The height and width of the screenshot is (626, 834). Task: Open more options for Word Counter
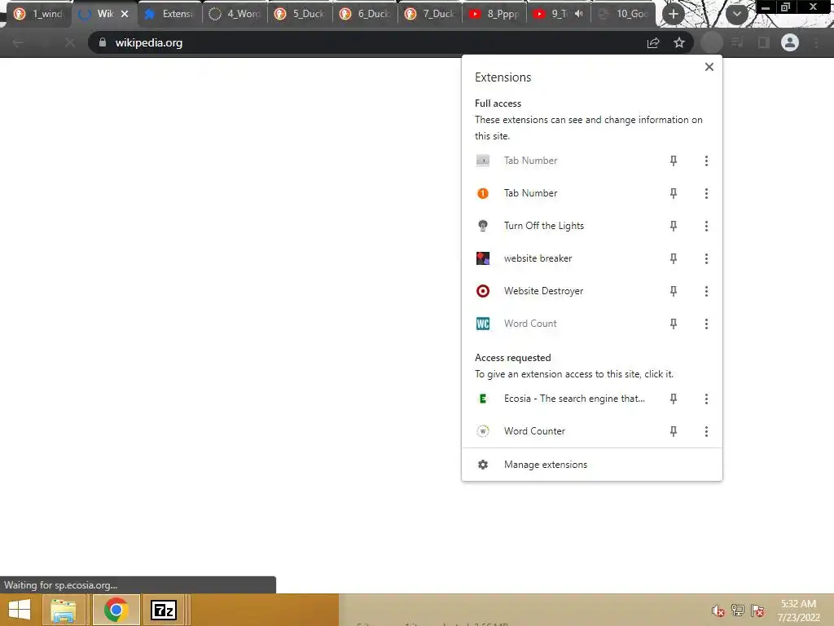pos(706,431)
